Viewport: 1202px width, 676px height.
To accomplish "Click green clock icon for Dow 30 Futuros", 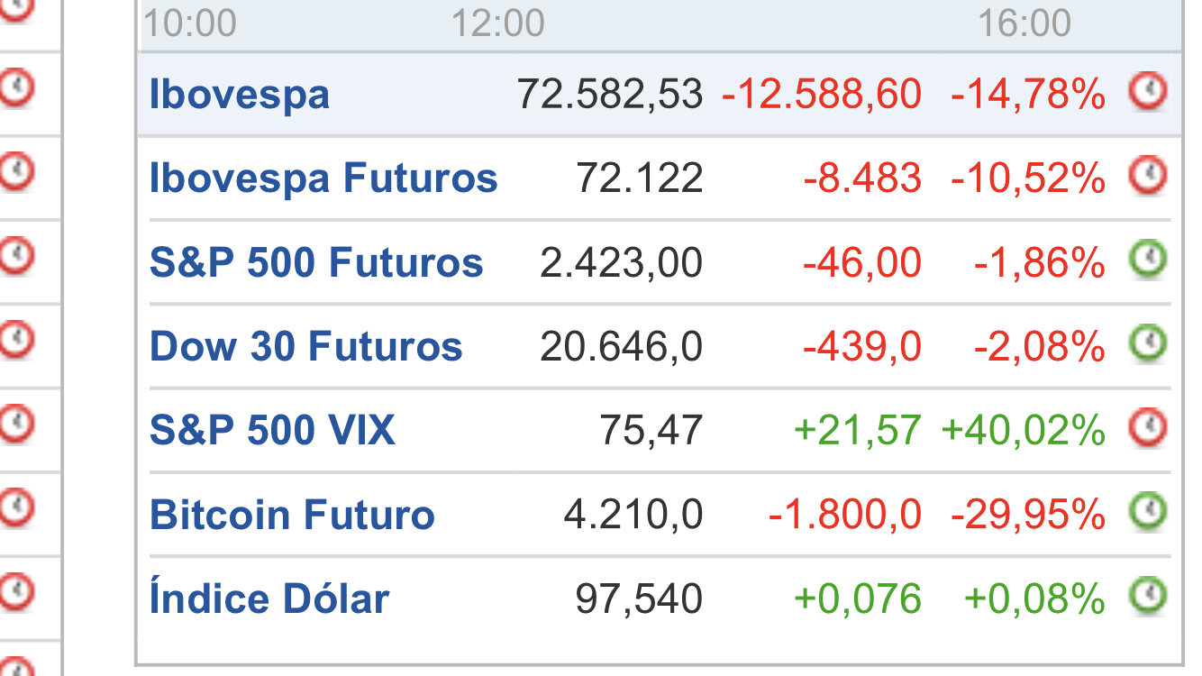I will [1148, 343].
